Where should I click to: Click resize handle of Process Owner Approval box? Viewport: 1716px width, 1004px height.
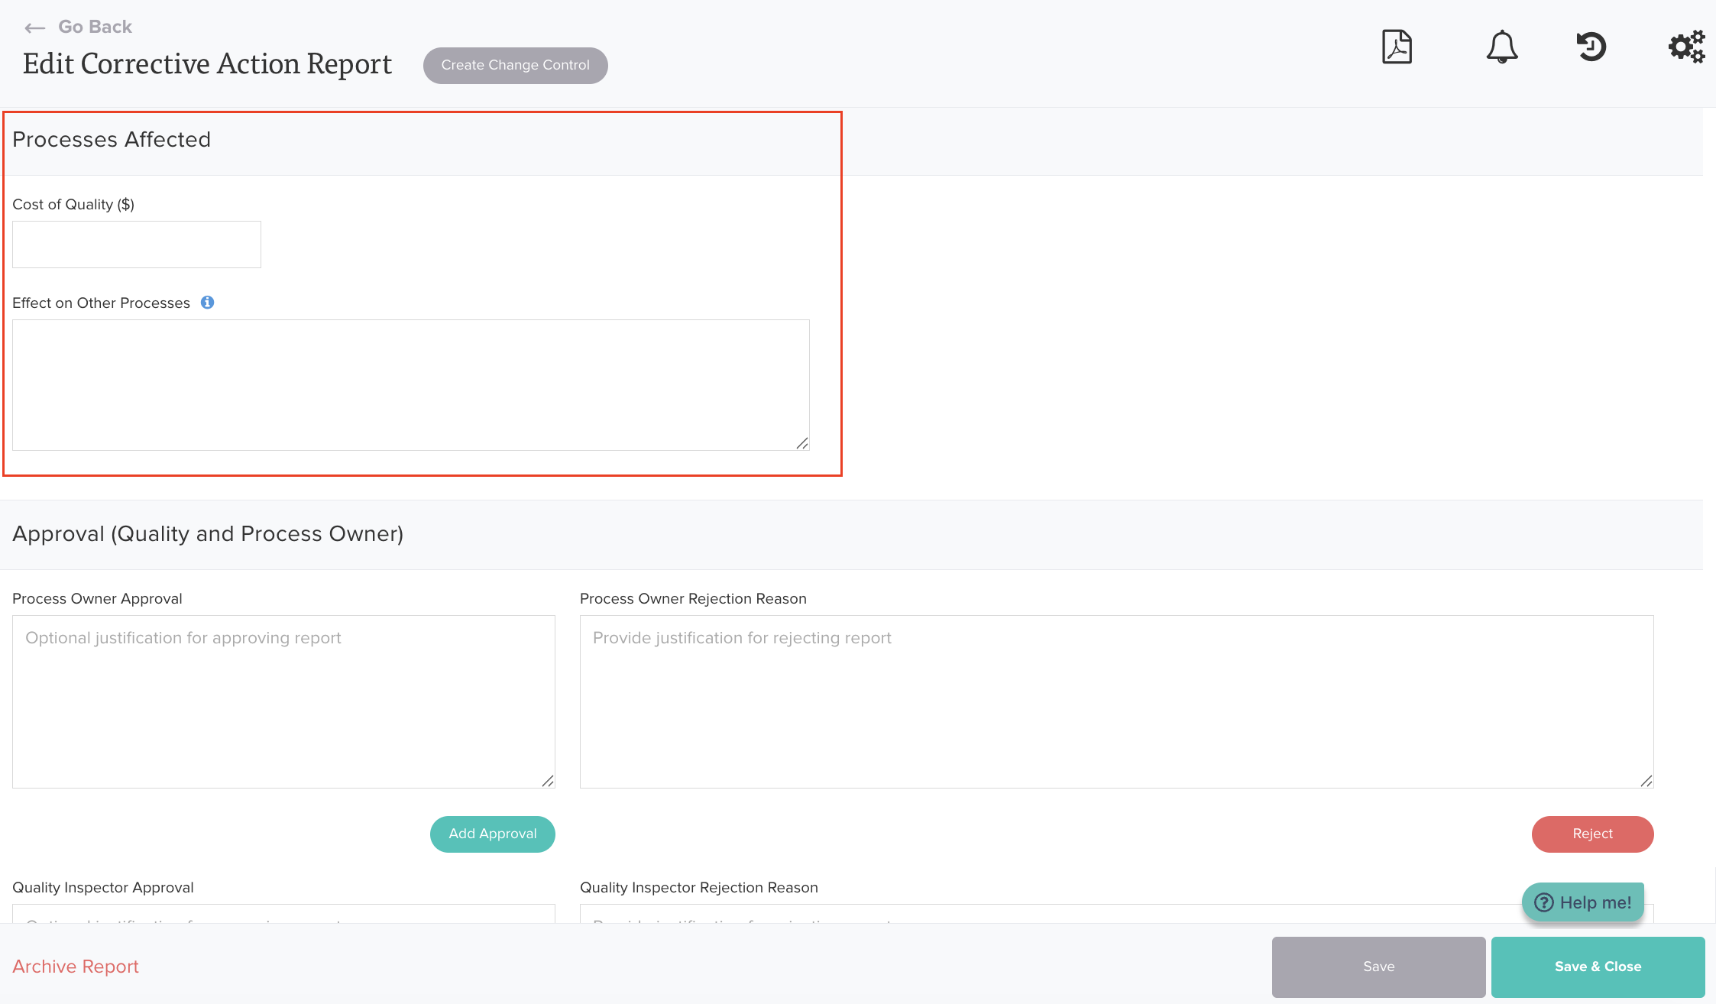548,781
